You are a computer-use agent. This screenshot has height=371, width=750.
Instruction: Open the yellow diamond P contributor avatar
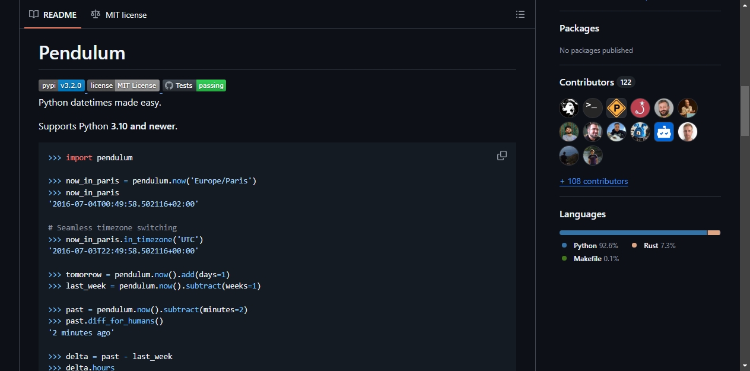click(x=616, y=108)
